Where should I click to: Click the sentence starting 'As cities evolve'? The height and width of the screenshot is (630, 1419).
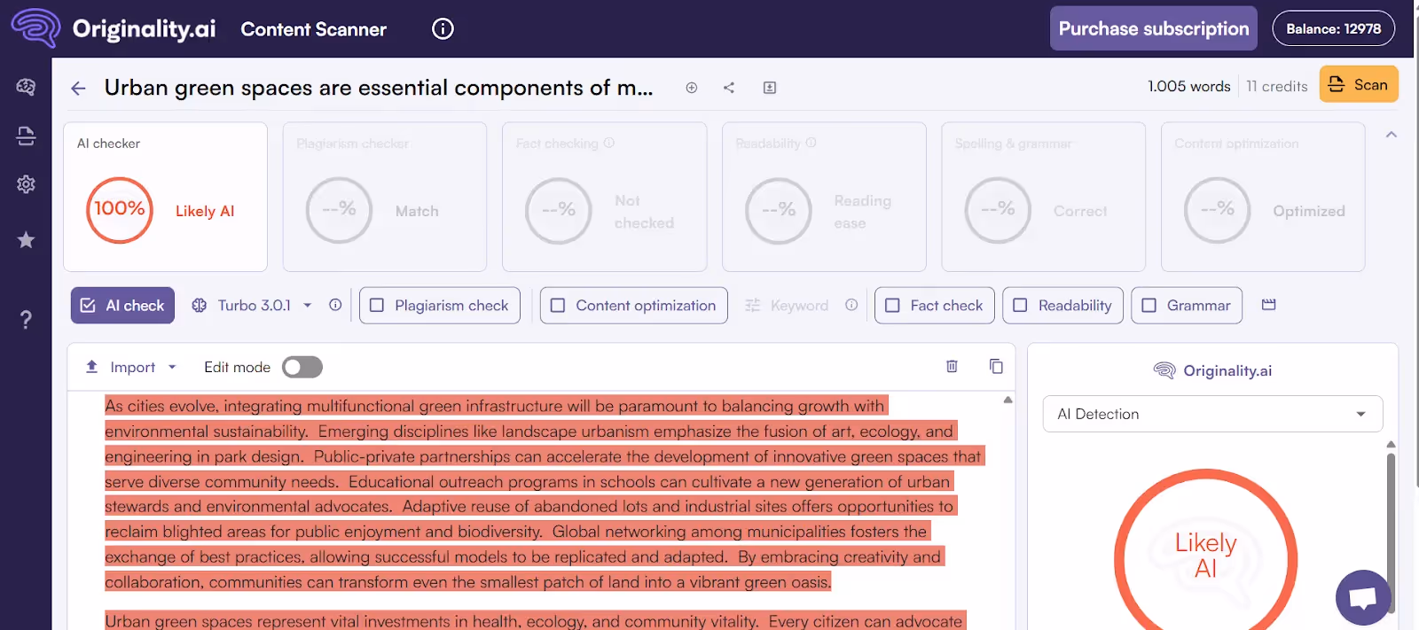coord(495,419)
